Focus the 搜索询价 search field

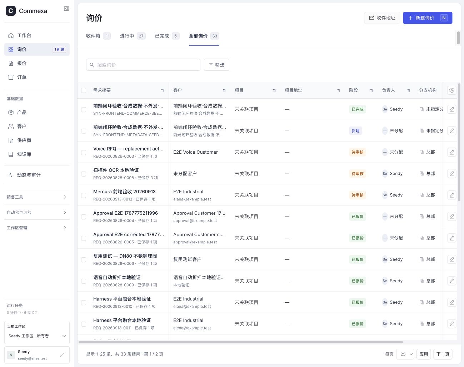(x=143, y=65)
